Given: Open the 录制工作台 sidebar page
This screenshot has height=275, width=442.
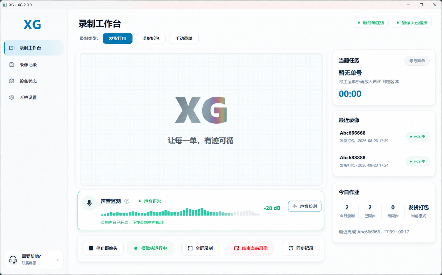Looking at the screenshot, I should (34, 48).
